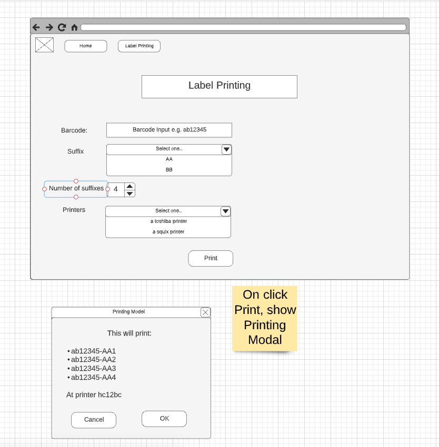Switch to the Home navigation tab
Viewport: 439px width, 447px height.
[x=85, y=46]
